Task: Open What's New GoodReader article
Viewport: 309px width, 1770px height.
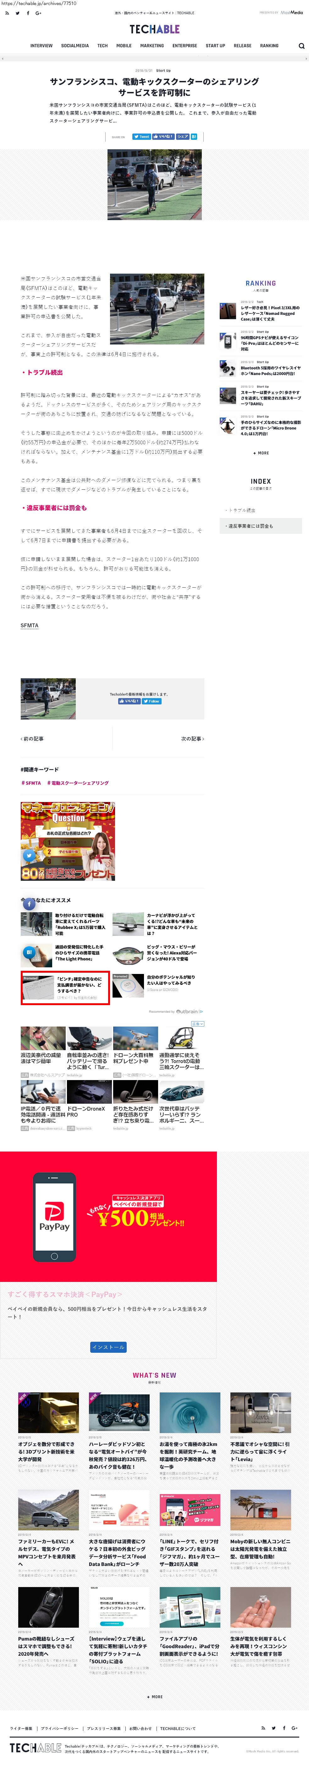Action: point(190,1627)
